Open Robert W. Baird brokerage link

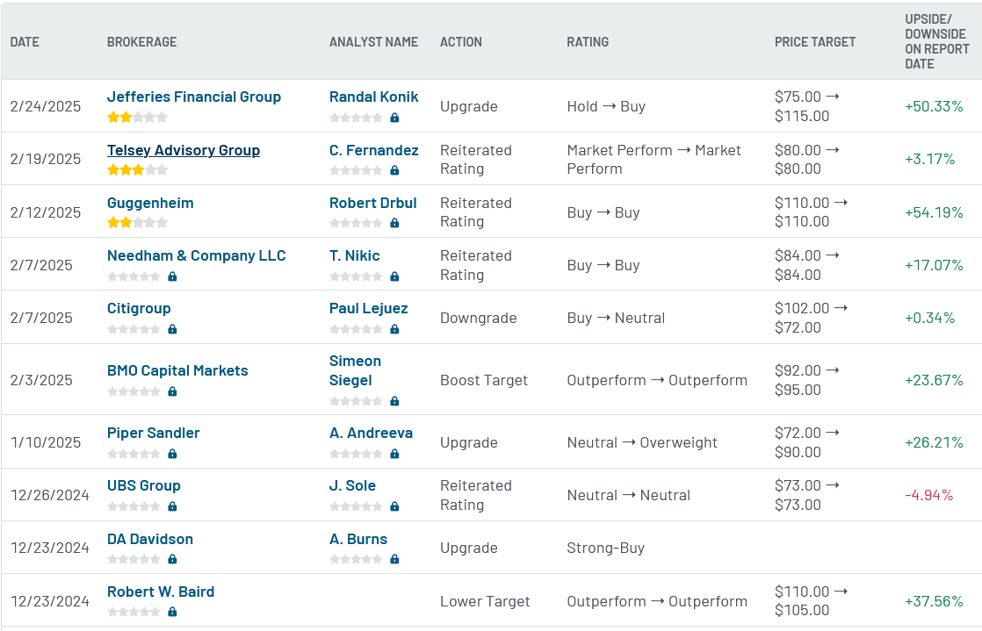point(161,592)
